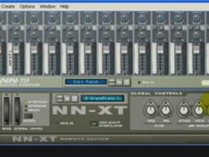The width and height of the screenshot is (209, 157).
Task: Click the channel 5 blue aux send knob
Action: 70,18
